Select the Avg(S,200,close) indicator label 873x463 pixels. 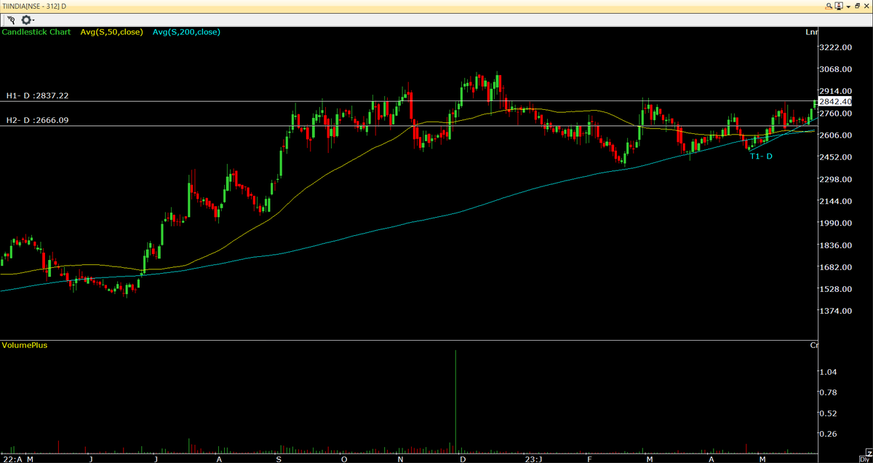[x=186, y=31]
